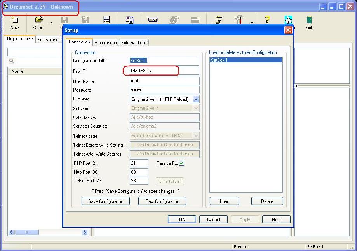Screen dimensions: 357x251
Task: Expand the tools icon dropdown arrow
Action: pyautogui.click(x=252, y=22)
